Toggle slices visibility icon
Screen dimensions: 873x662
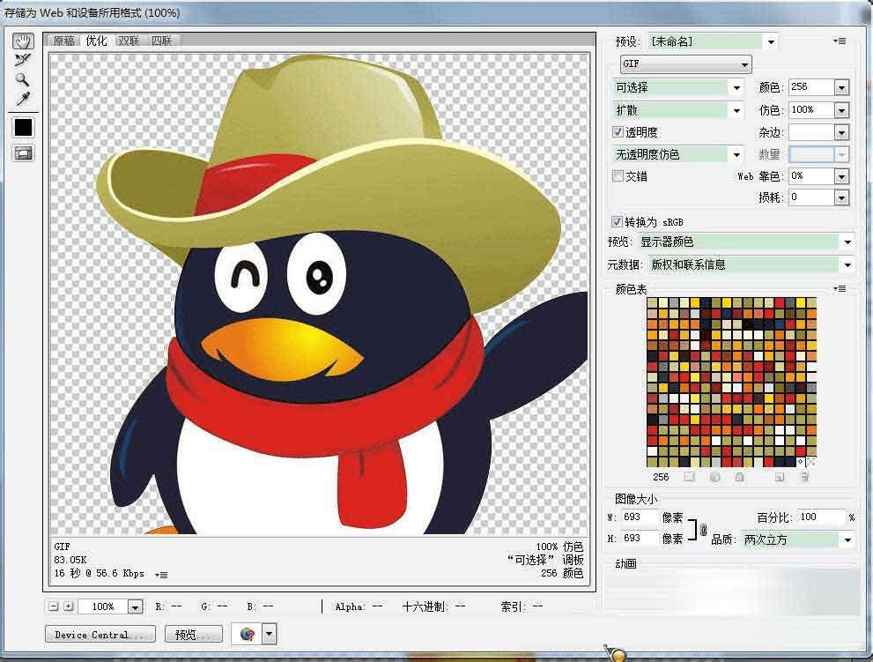coord(24,153)
